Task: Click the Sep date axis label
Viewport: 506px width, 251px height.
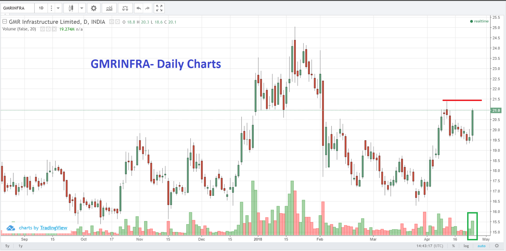Action: pos(24,239)
